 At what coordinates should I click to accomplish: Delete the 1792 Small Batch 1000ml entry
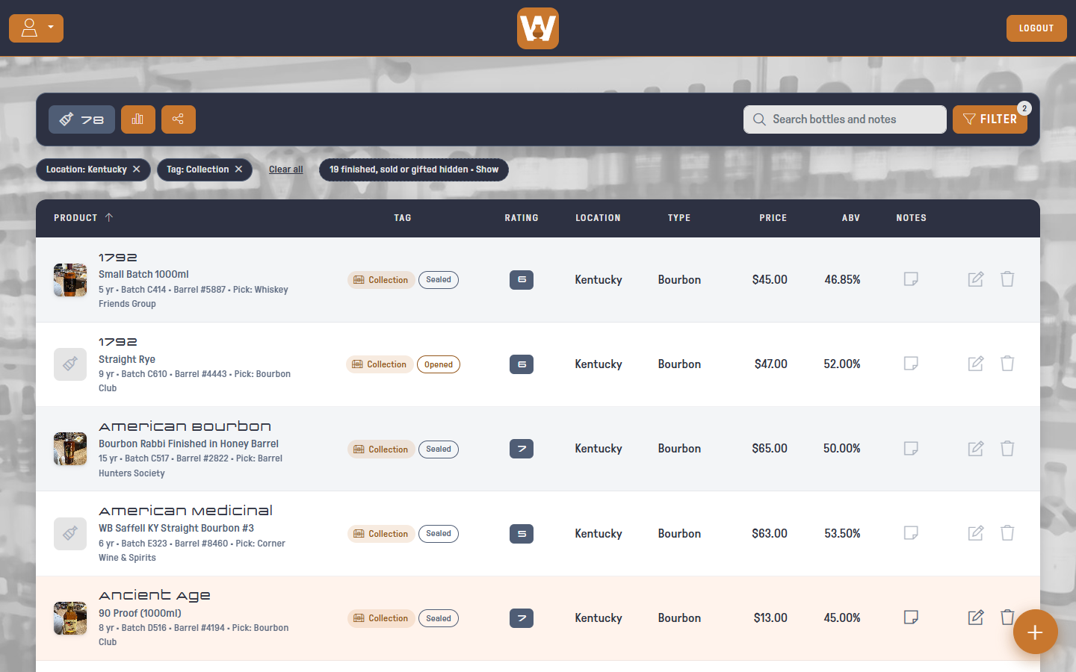coord(1007,279)
